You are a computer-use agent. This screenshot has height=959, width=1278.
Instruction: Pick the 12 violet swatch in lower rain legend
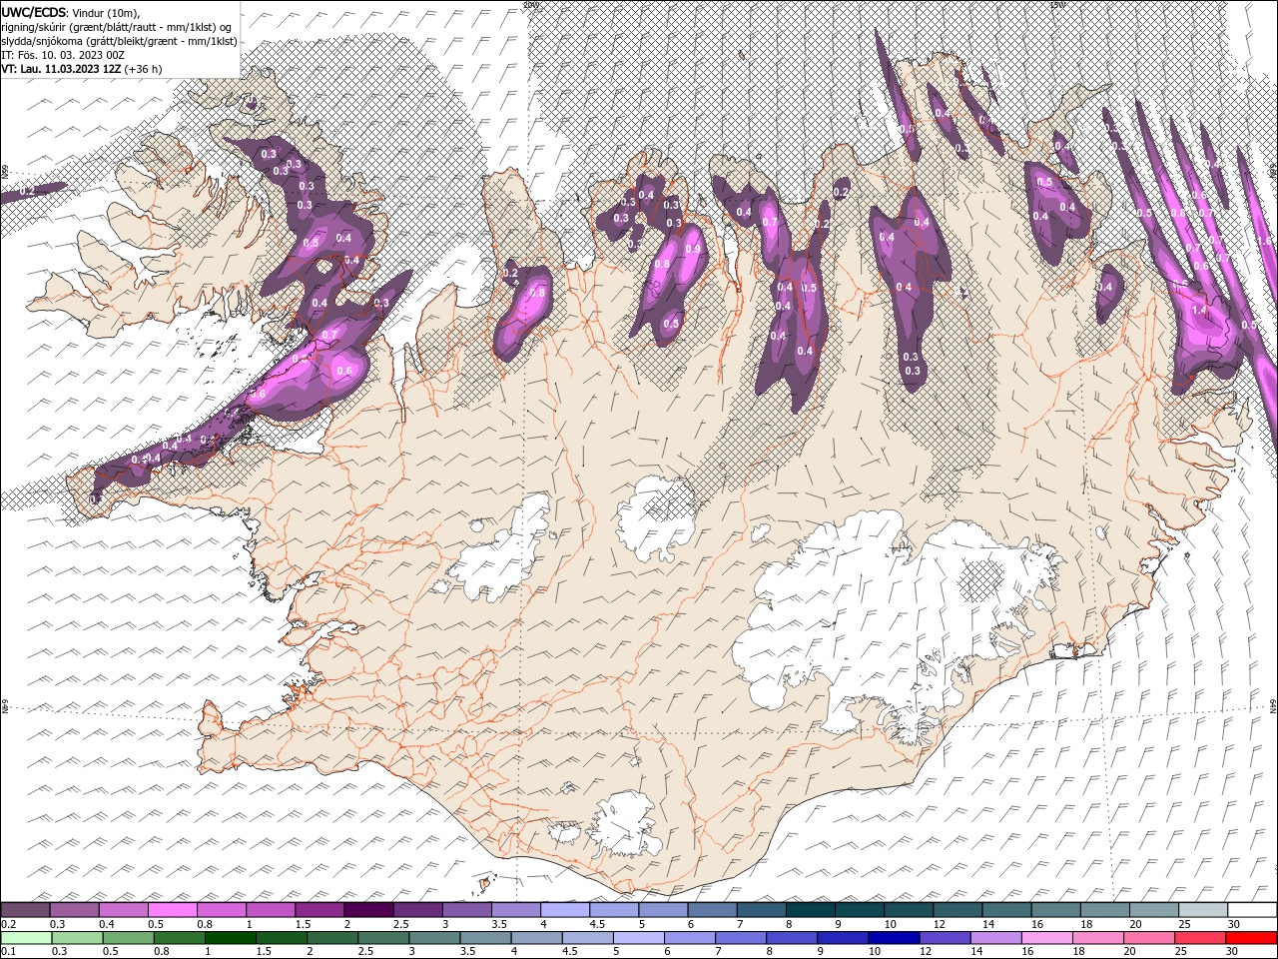pyautogui.click(x=945, y=938)
